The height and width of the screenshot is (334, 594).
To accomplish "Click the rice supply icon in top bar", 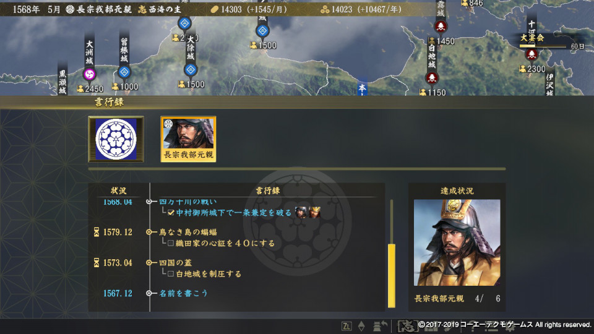I will click(325, 9).
